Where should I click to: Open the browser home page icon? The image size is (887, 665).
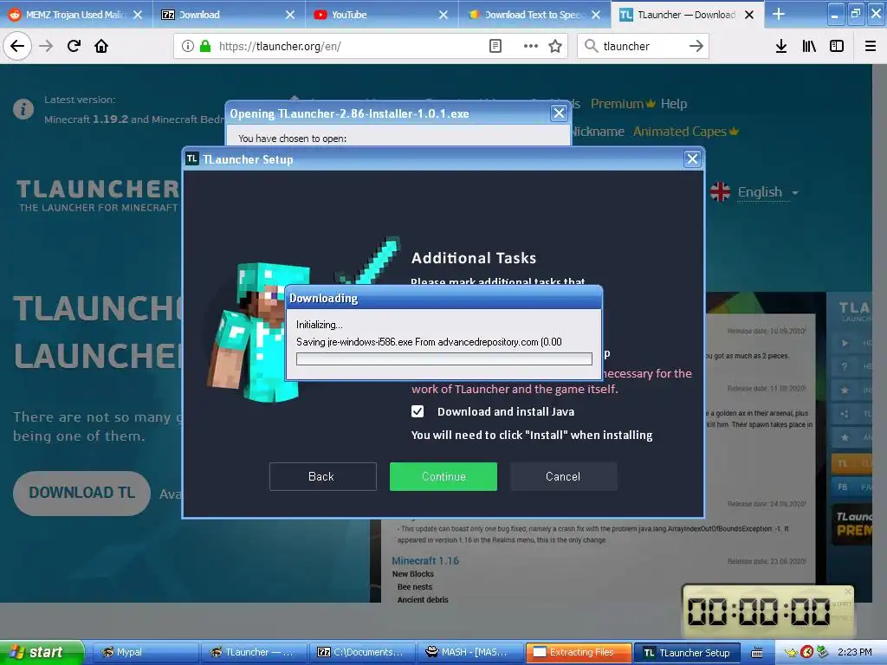[x=101, y=46]
